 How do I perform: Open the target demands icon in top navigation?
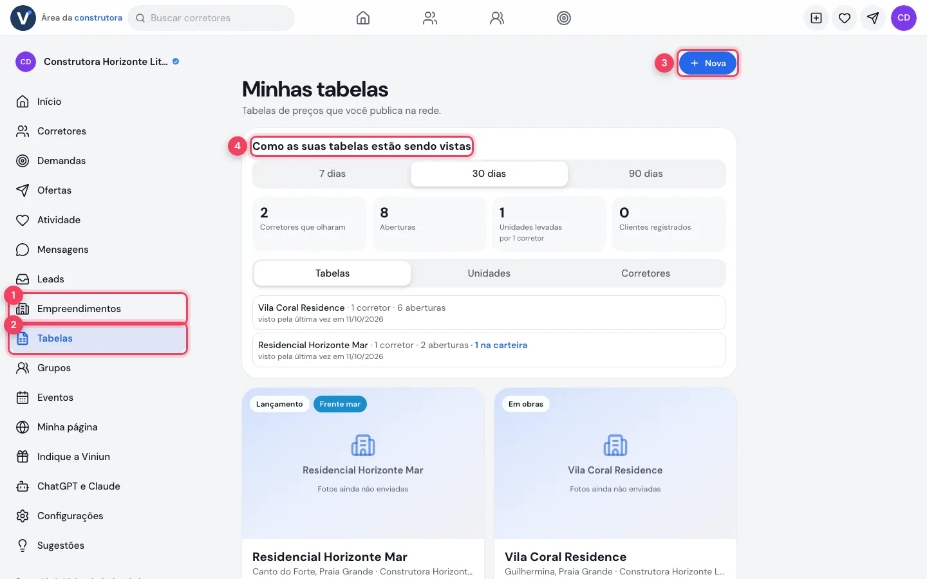point(564,18)
